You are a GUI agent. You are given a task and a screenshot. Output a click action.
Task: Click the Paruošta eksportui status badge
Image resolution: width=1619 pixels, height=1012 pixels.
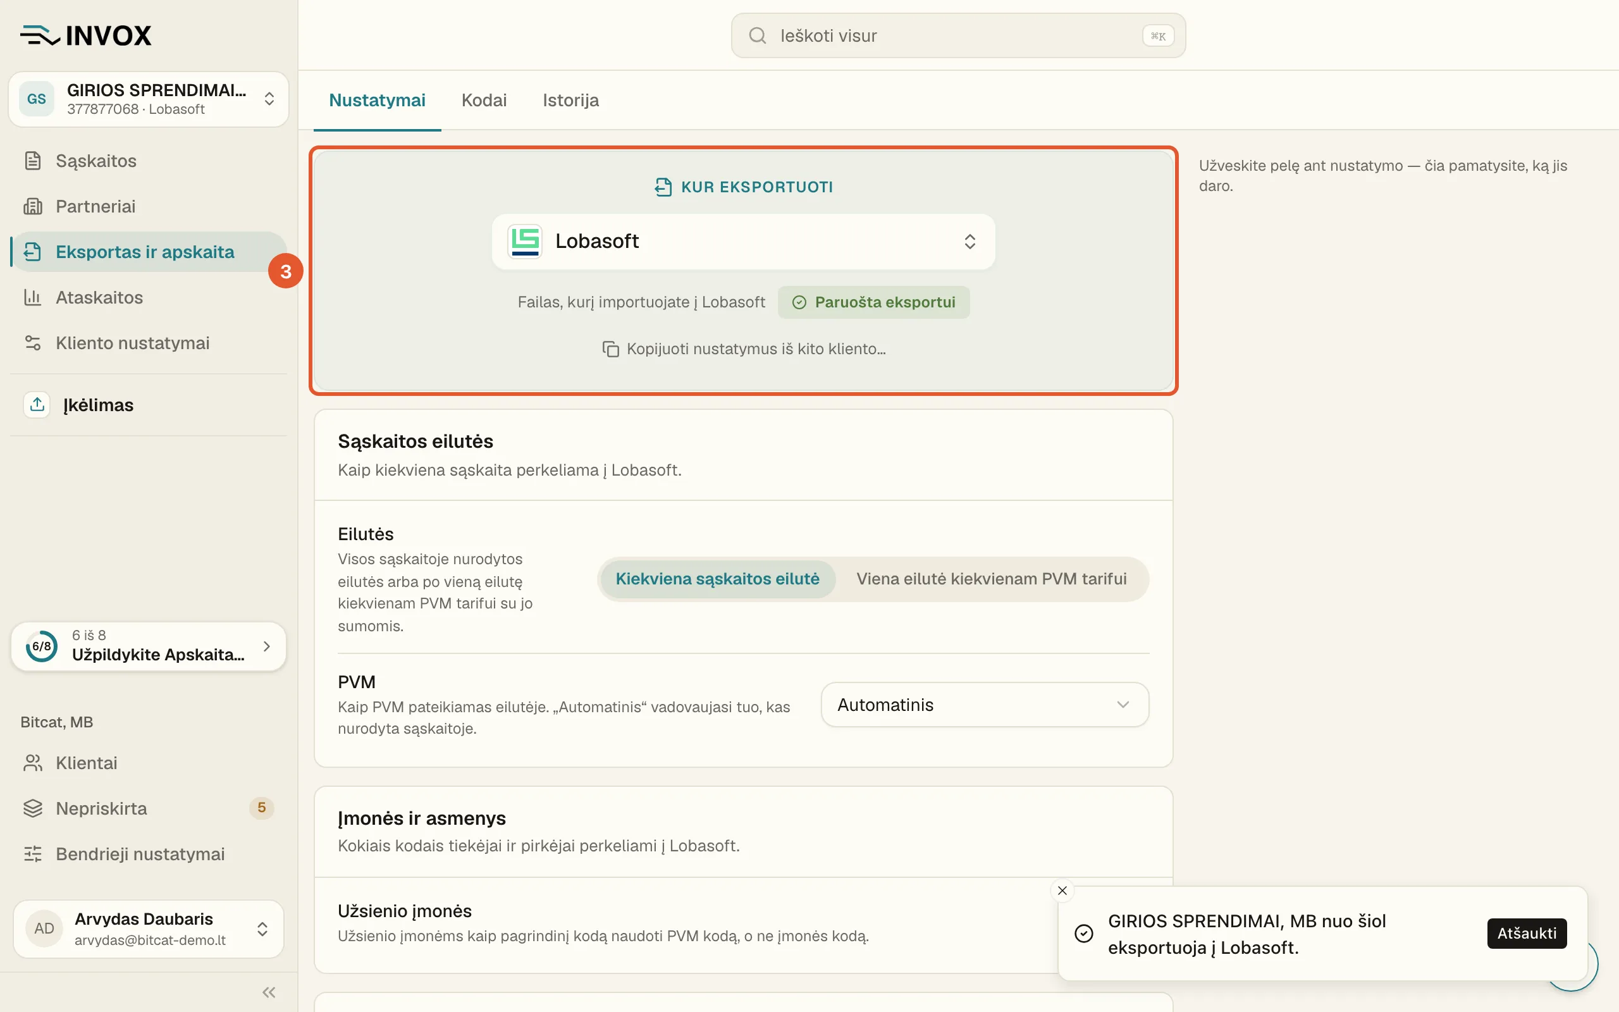pyautogui.click(x=874, y=302)
